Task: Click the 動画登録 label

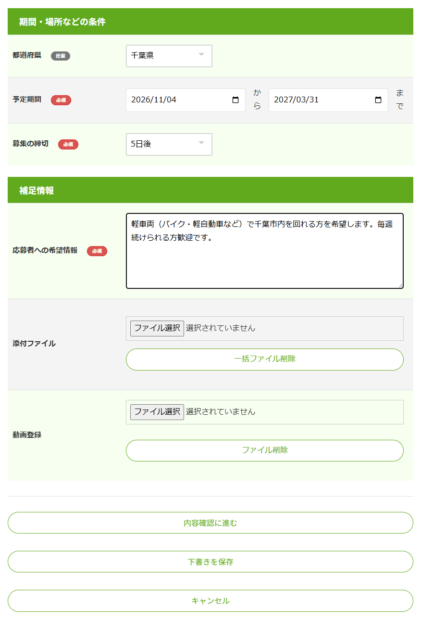Action: tap(27, 435)
